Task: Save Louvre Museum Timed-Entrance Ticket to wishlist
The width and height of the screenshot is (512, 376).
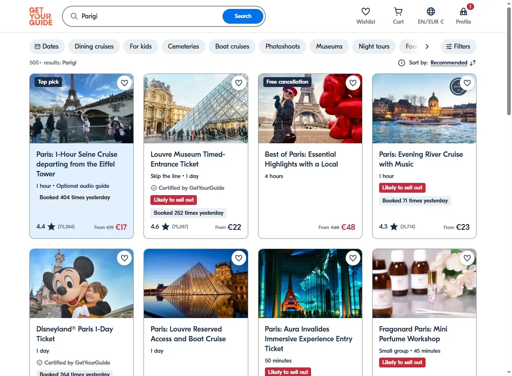Action: 239,83
